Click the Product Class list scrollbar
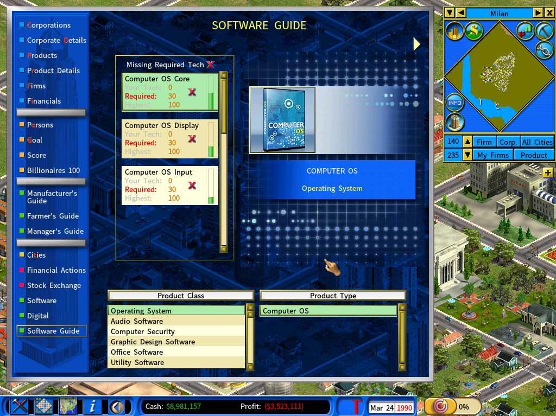The image size is (556, 416). pyautogui.click(x=250, y=337)
